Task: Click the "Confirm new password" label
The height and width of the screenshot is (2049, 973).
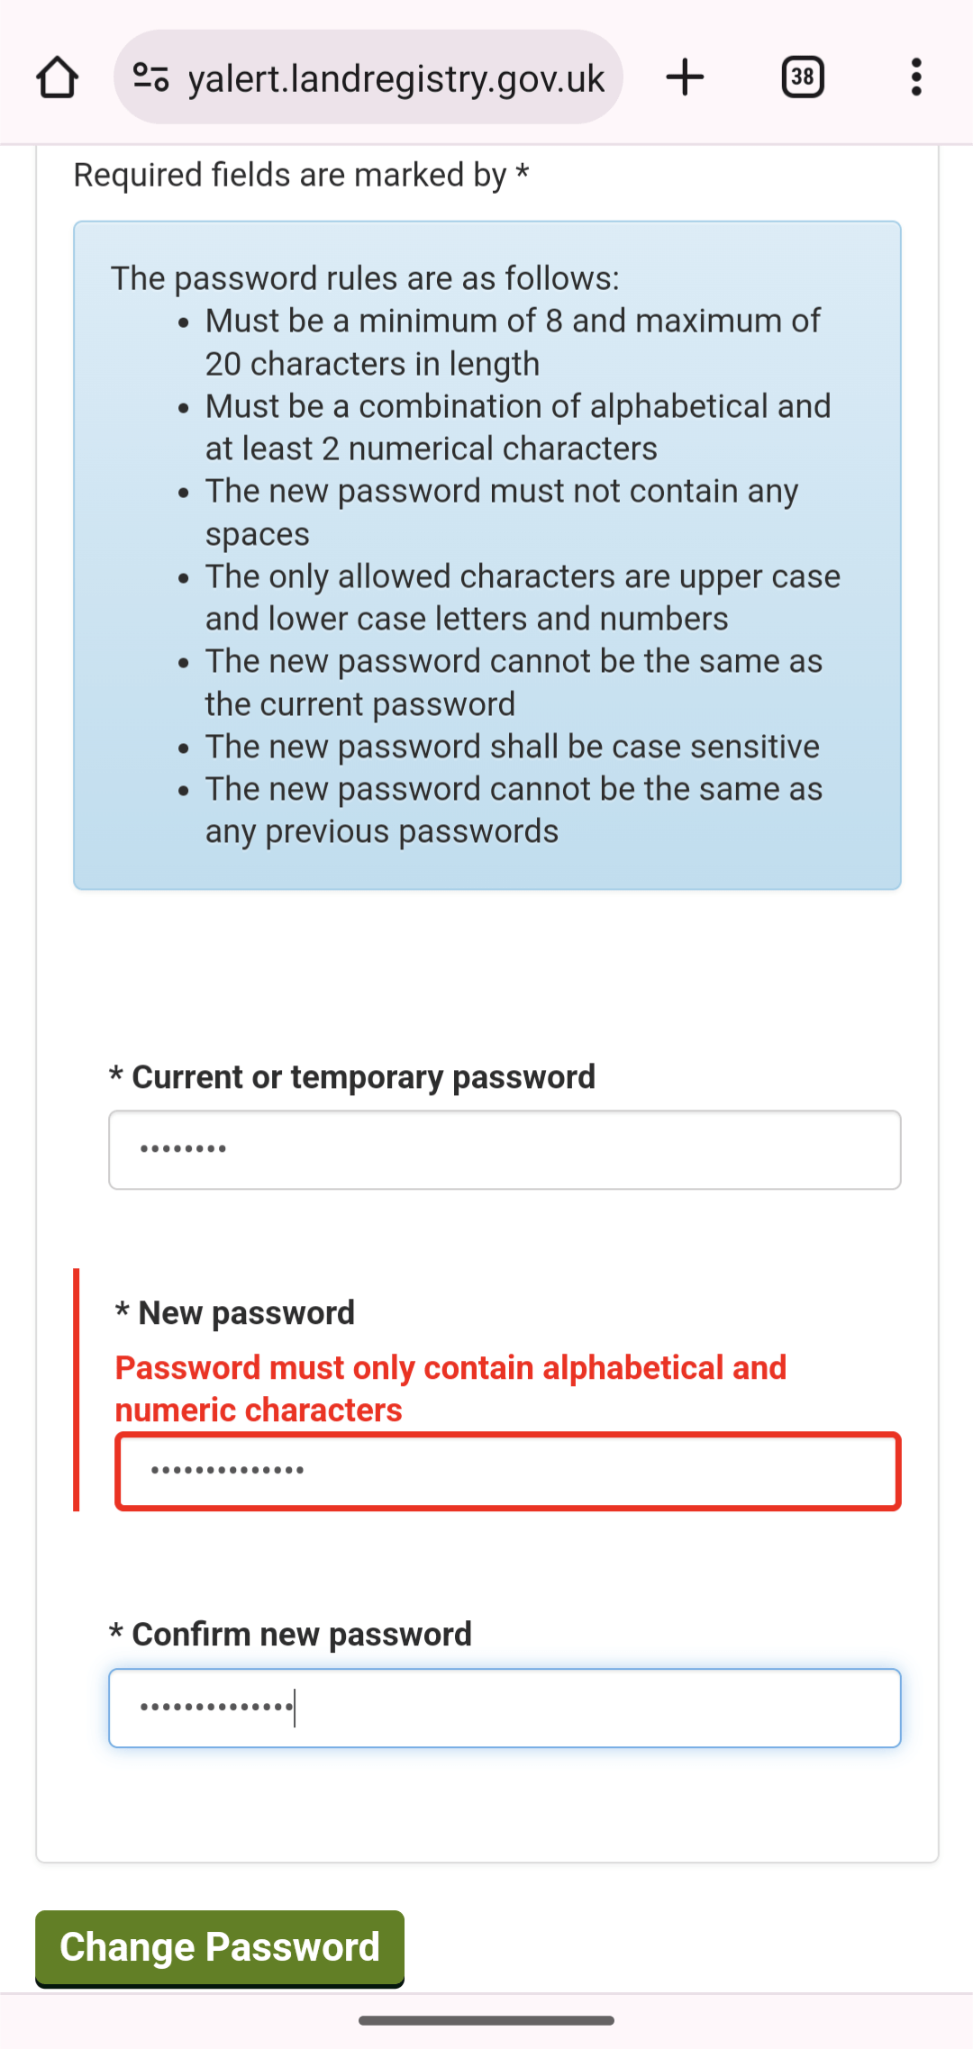Action: tap(301, 1635)
